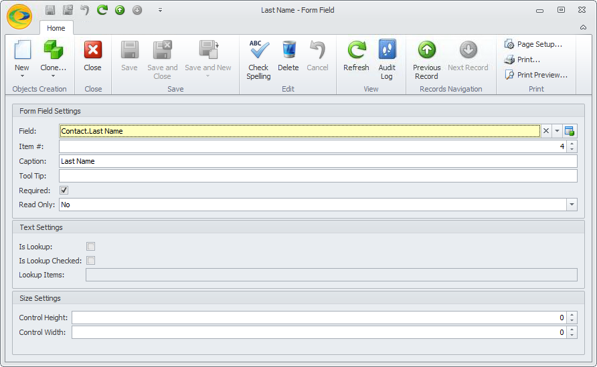Screen dimensions: 597x367
Task: Go to Next Record
Action: 468,56
